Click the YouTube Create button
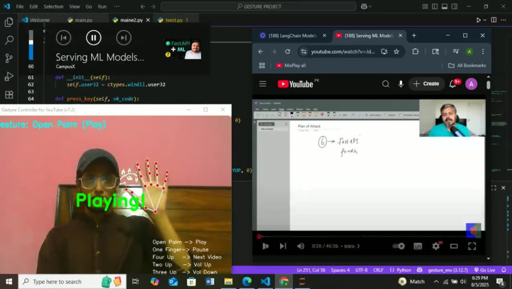 [x=426, y=84]
